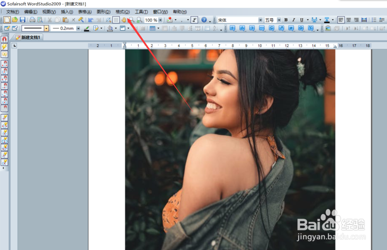The width and height of the screenshot is (387, 250).
Task: Open the 100 % zoom dropdown
Action: (x=160, y=20)
